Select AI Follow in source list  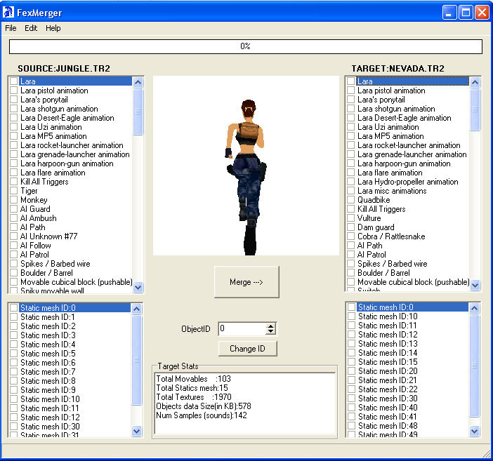pyautogui.click(x=36, y=246)
